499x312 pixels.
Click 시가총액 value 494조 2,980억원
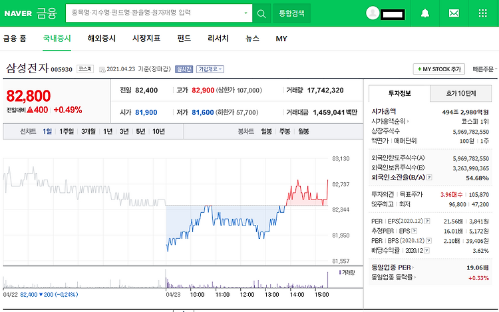[x=465, y=112]
